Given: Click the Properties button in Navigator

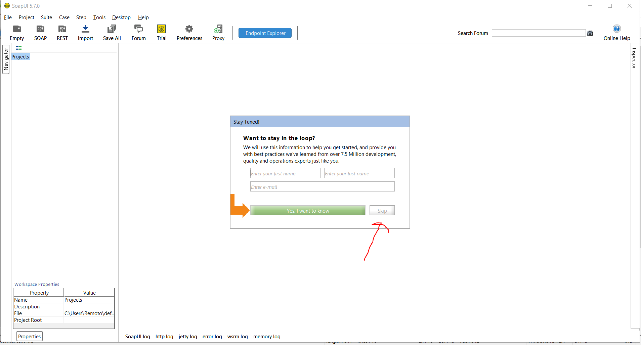Looking at the screenshot, I should click(30, 336).
